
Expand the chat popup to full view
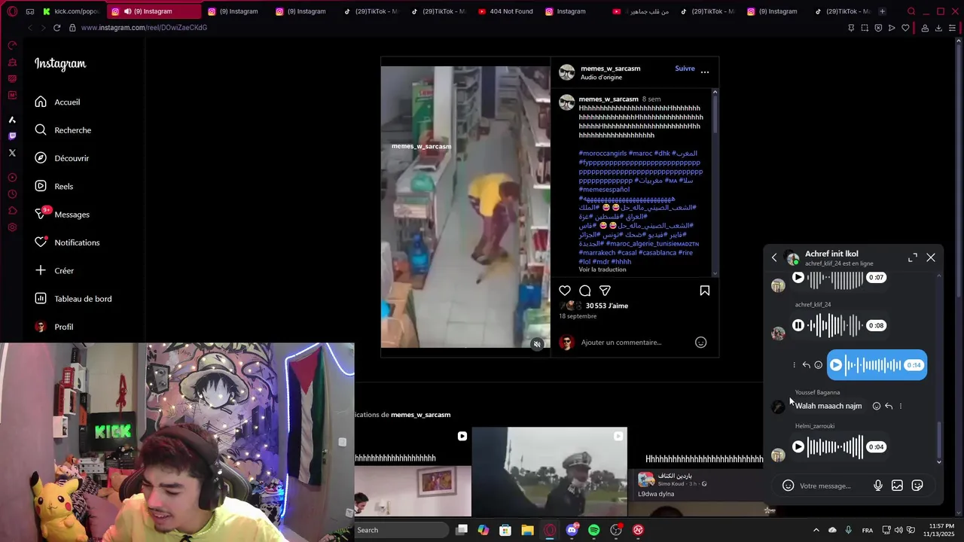click(913, 257)
